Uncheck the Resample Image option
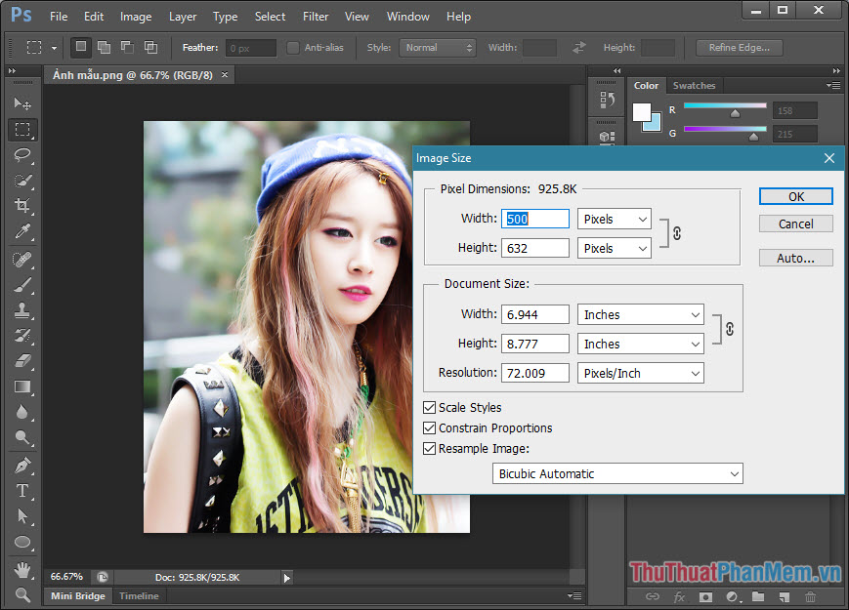Screen dimensions: 849x610 [429, 448]
